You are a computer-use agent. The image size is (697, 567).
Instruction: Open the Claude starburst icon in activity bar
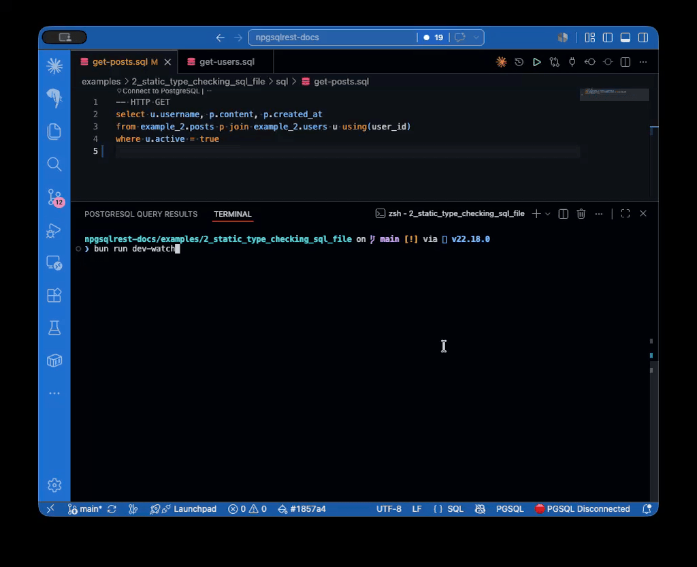pyautogui.click(x=54, y=66)
